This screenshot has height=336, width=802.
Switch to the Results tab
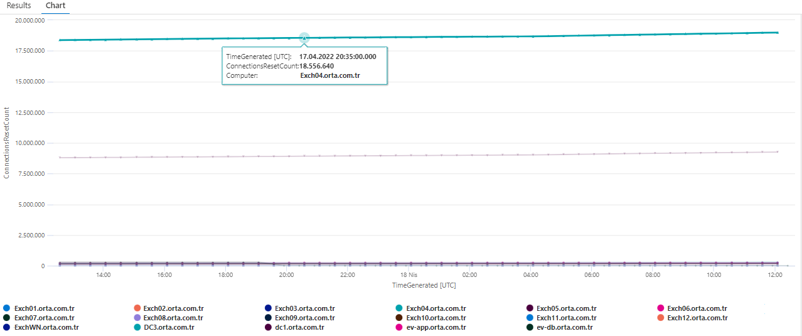(19, 6)
